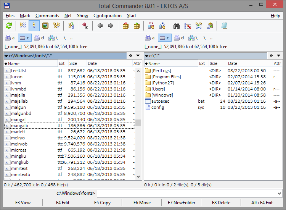Viewport: 286px width, 210px height.
Task: Click the URL new FTP connection icon
Action: coord(162,26)
